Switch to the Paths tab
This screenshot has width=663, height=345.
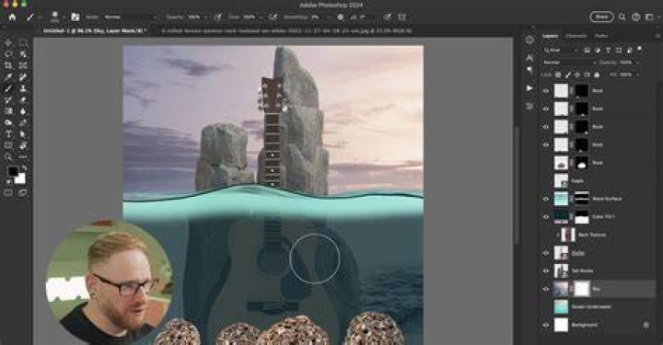(600, 36)
